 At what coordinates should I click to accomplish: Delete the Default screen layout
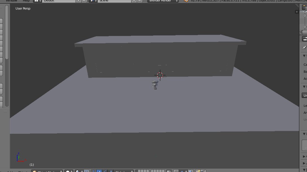pyautogui.click(x=84, y=1)
